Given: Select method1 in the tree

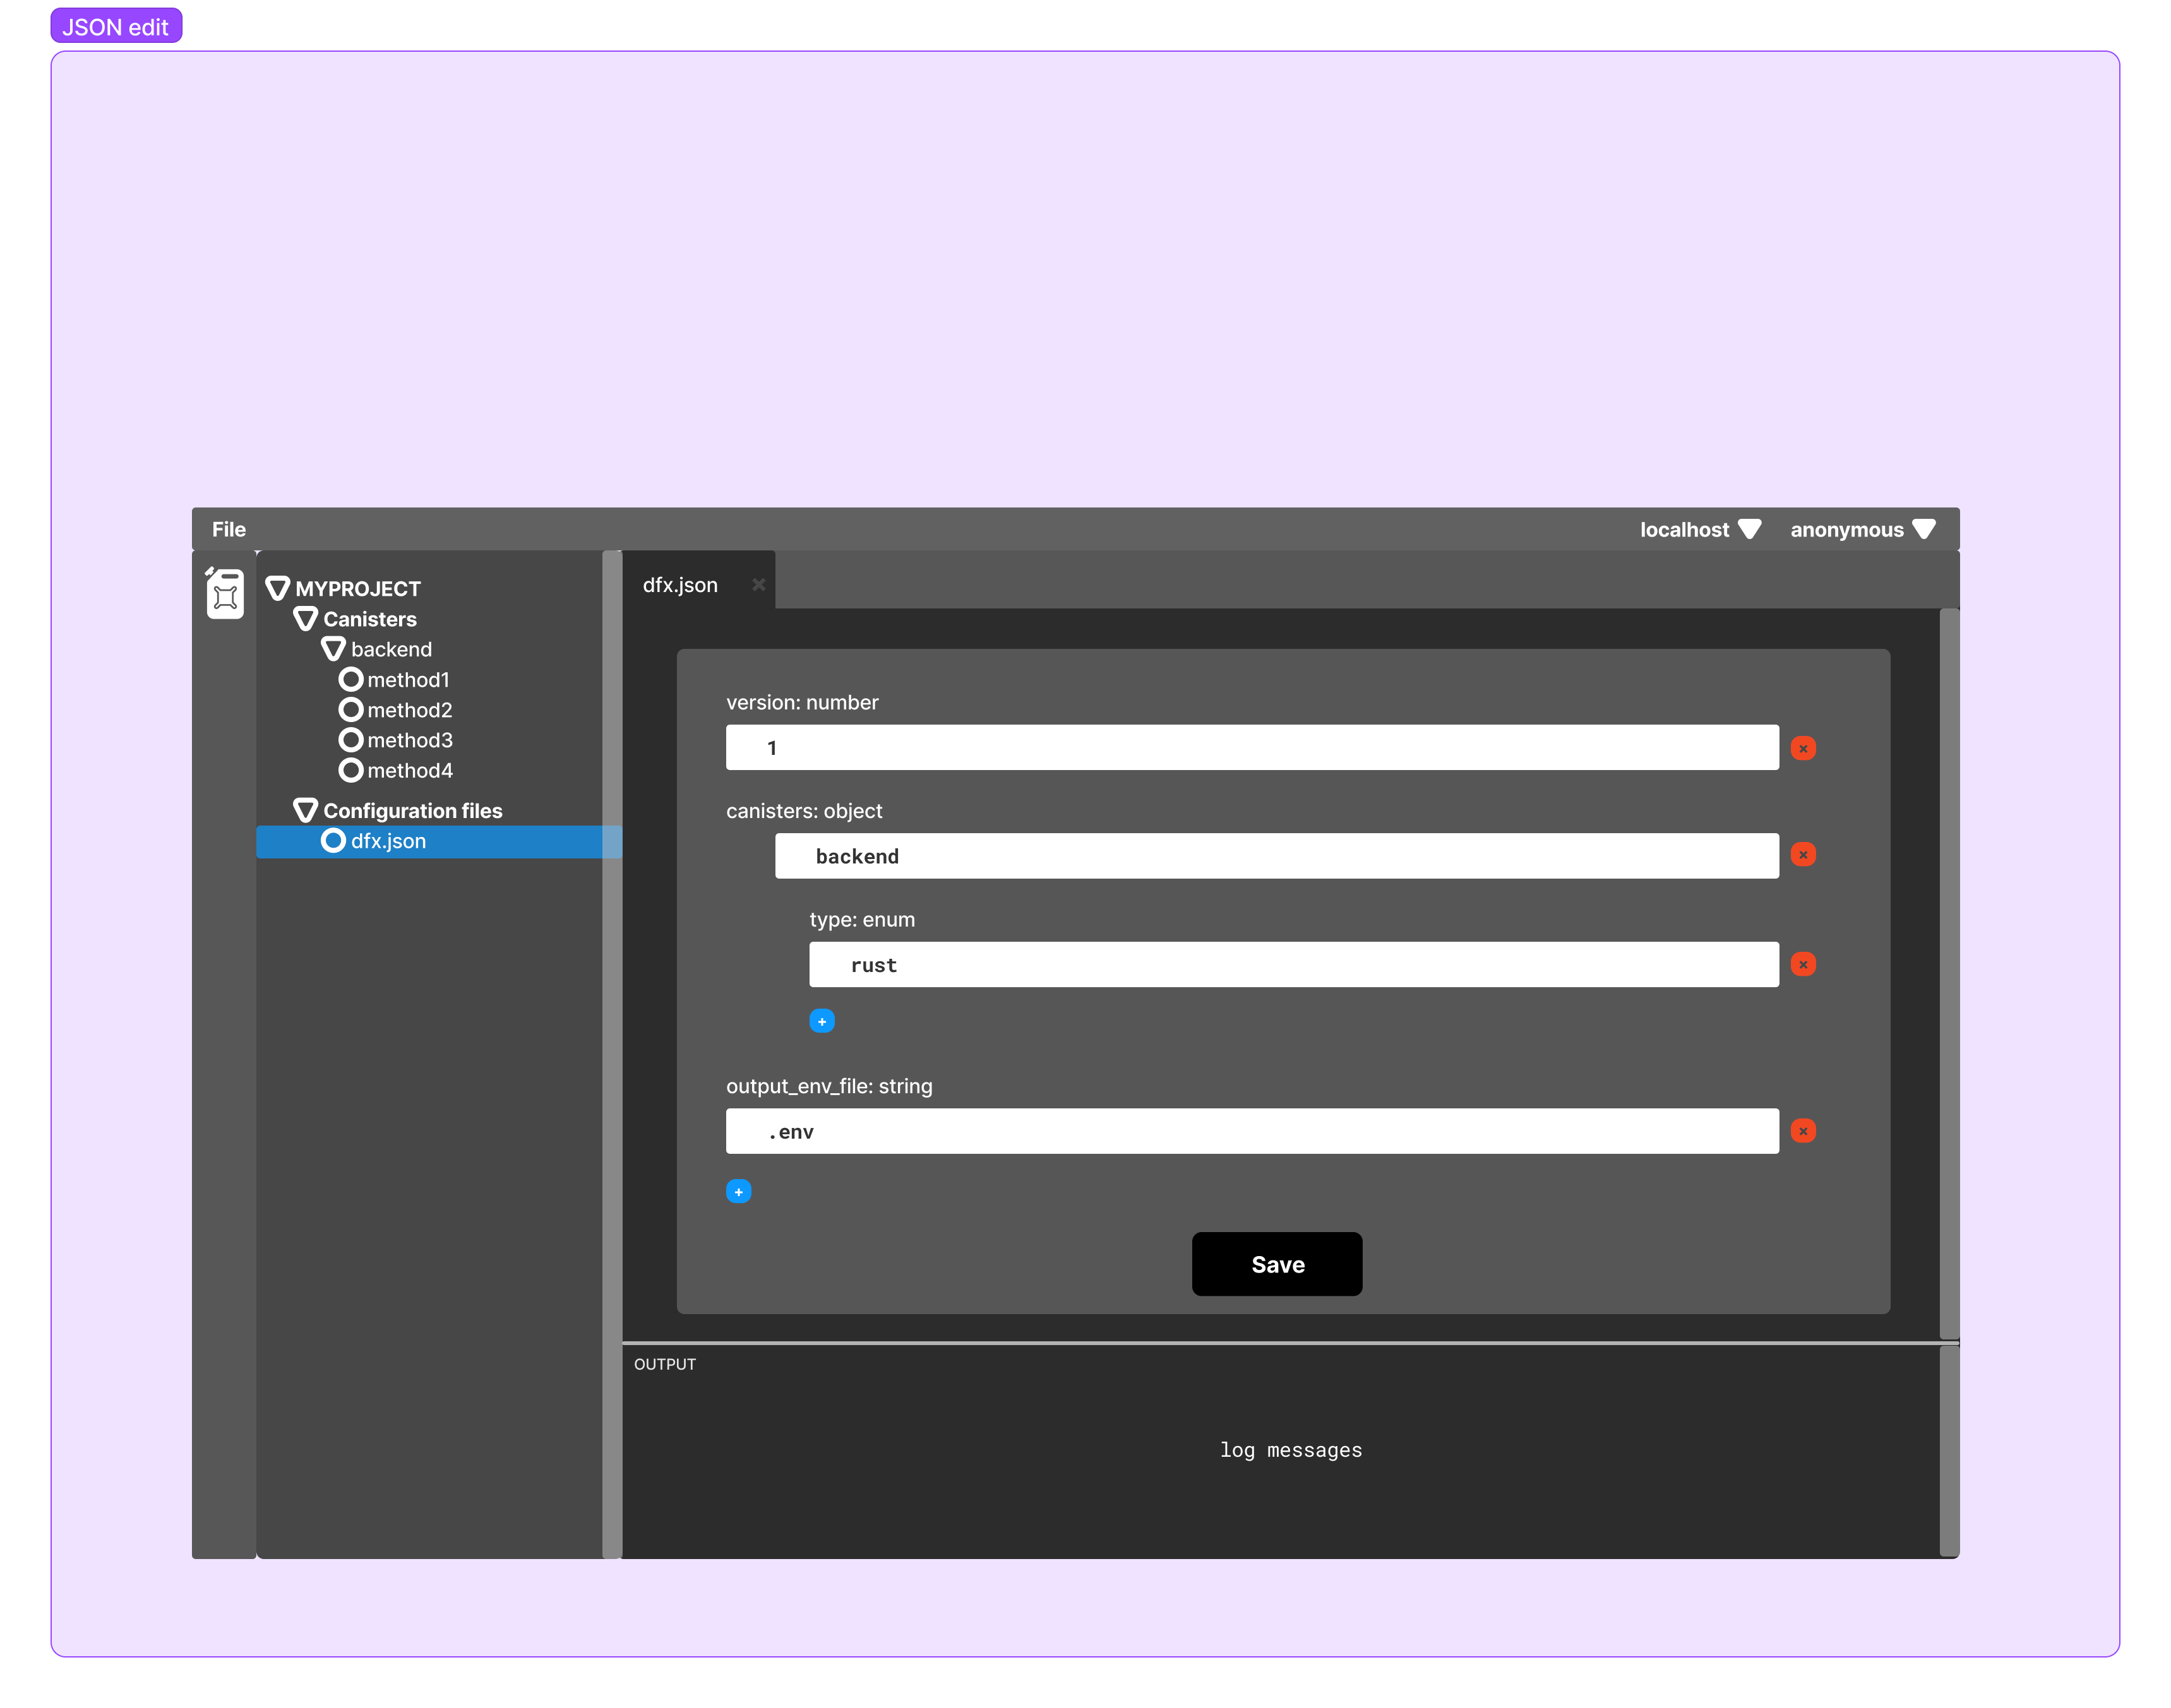Looking at the screenshot, I should [x=407, y=680].
